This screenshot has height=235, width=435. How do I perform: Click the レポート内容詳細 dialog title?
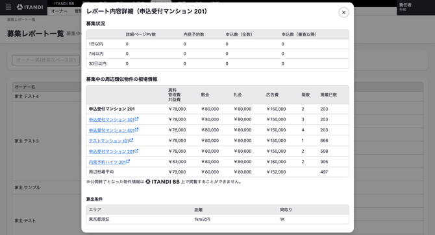pos(147,12)
